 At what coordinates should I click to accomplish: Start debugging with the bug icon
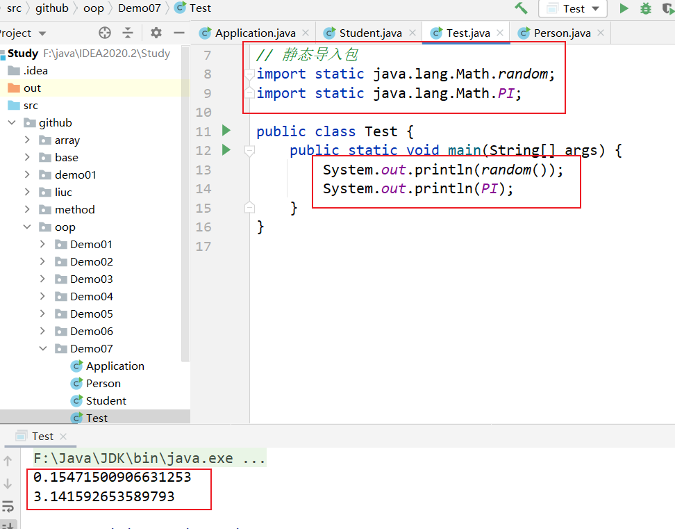pos(646,8)
